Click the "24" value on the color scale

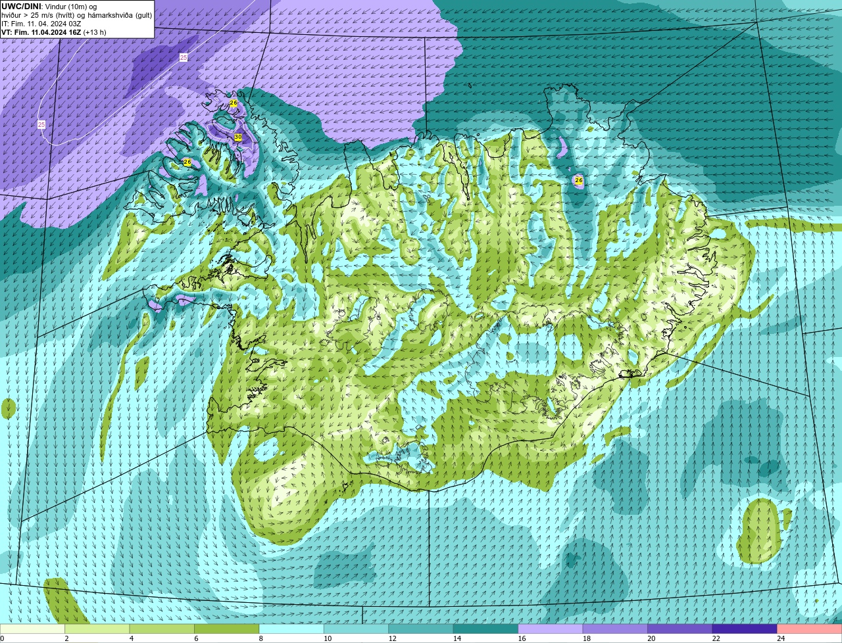pos(780,638)
